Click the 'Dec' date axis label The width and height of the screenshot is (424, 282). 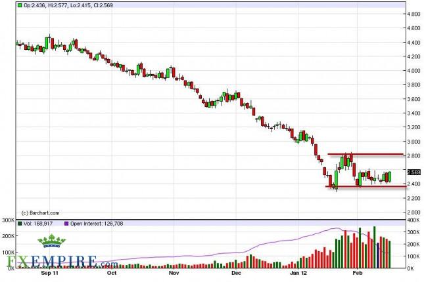coord(236,273)
